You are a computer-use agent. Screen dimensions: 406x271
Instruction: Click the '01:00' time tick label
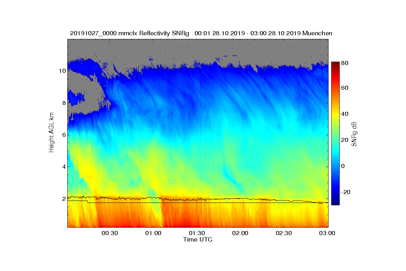153,233
